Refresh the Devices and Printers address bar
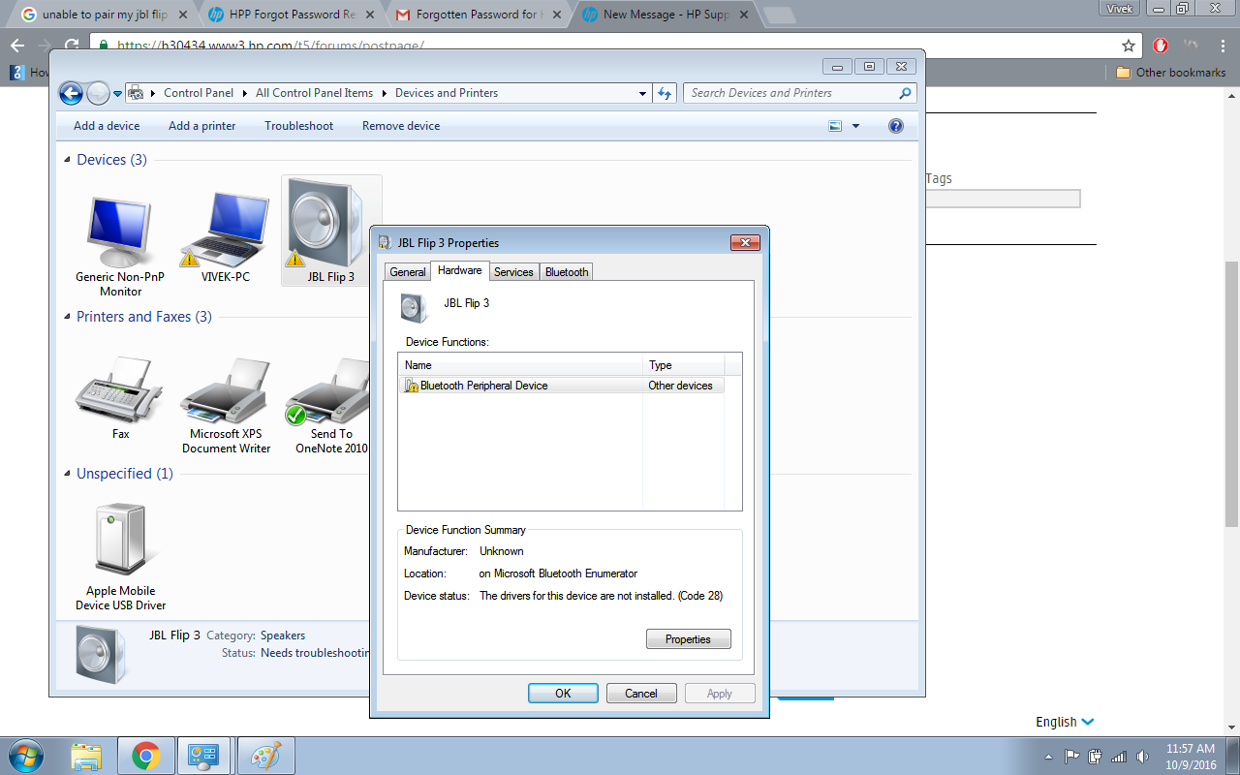The image size is (1240, 775). (x=665, y=93)
